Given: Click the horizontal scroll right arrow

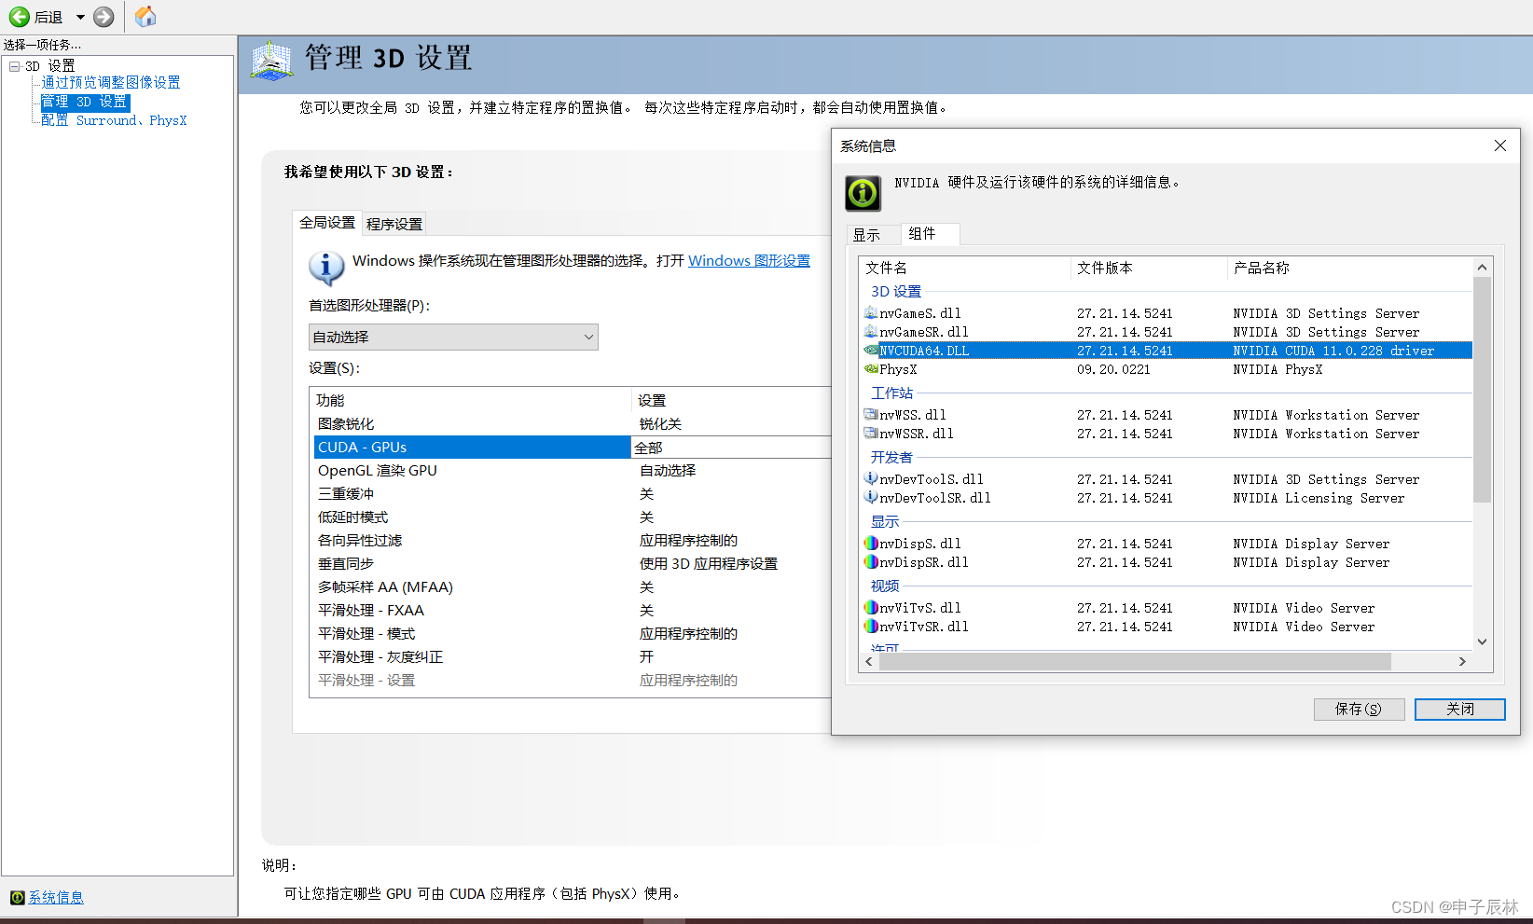Looking at the screenshot, I should tap(1462, 661).
